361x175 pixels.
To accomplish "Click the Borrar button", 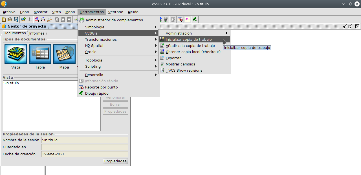I will 116,104.
